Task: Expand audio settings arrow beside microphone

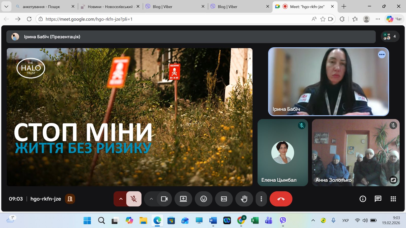Action: tap(121, 199)
